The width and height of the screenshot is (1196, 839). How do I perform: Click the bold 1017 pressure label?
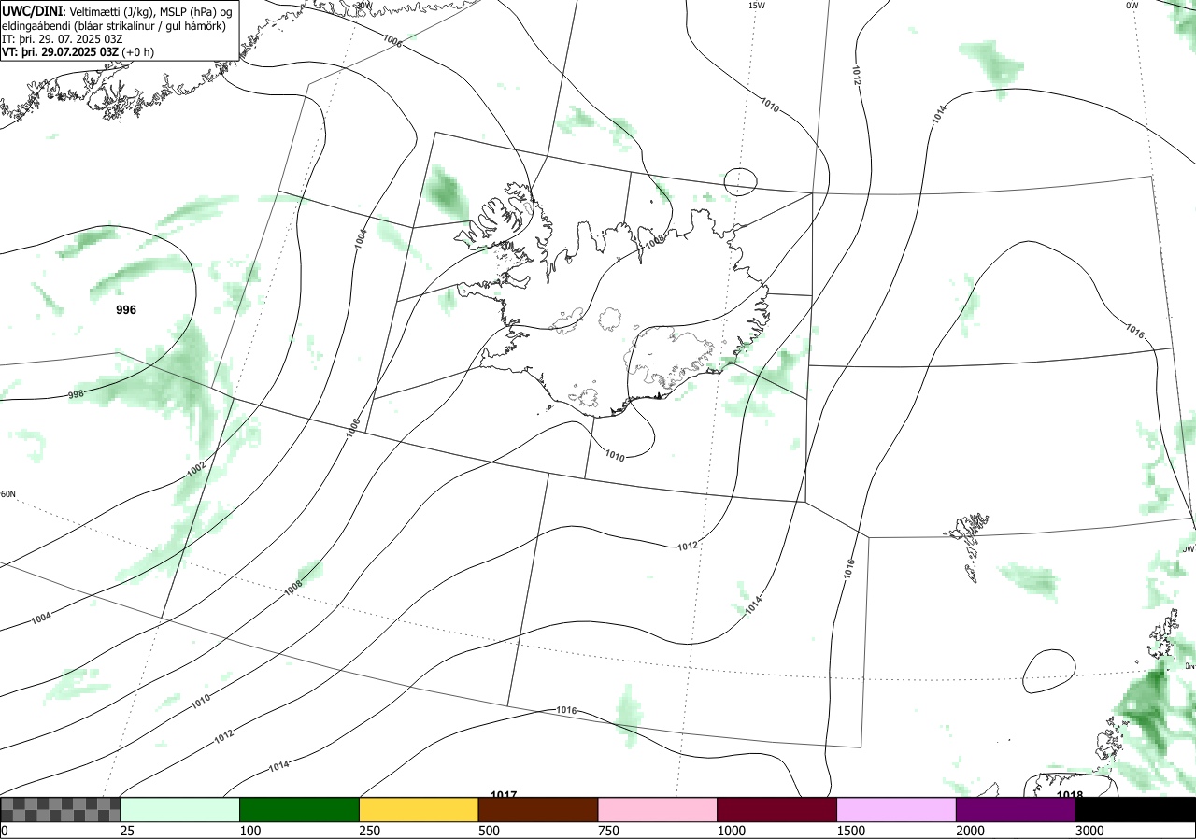tap(504, 795)
